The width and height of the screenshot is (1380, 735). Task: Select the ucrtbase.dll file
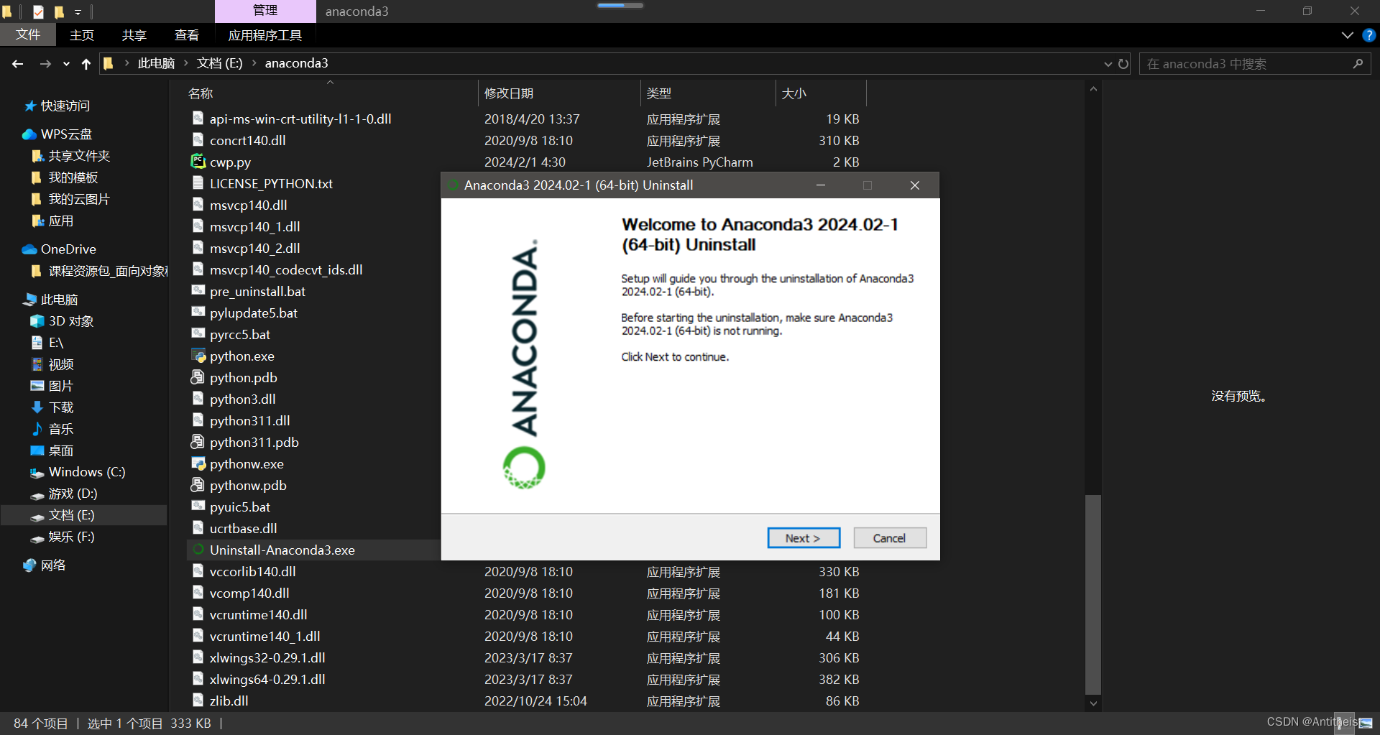click(243, 528)
